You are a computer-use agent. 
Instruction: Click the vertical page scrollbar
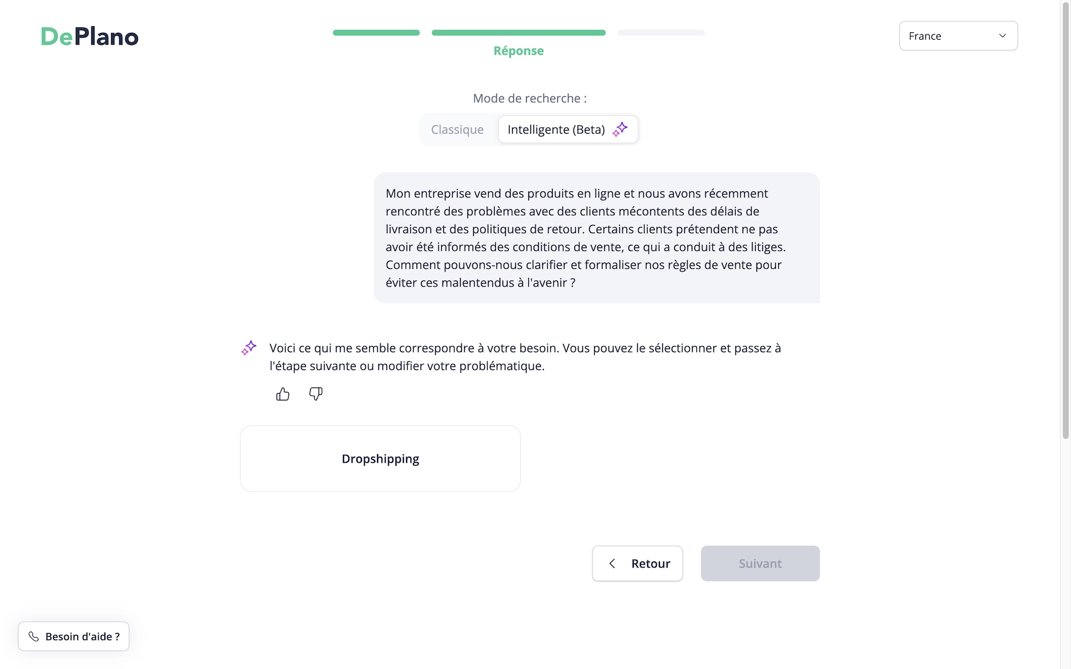pyautogui.click(x=1065, y=220)
